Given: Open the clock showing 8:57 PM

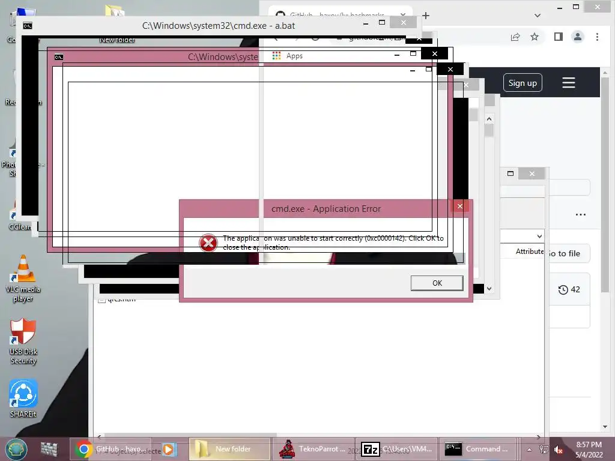Looking at the screenshot, I should click(x=589, y=450).
